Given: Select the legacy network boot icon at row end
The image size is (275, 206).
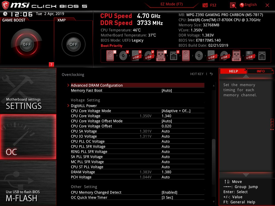Looking at the screenshot, I should 262,56.
